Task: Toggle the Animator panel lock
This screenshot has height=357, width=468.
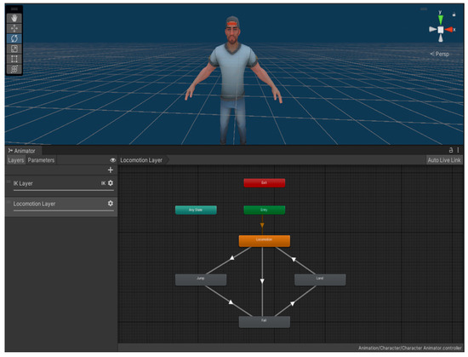Action: pos(451,150)
